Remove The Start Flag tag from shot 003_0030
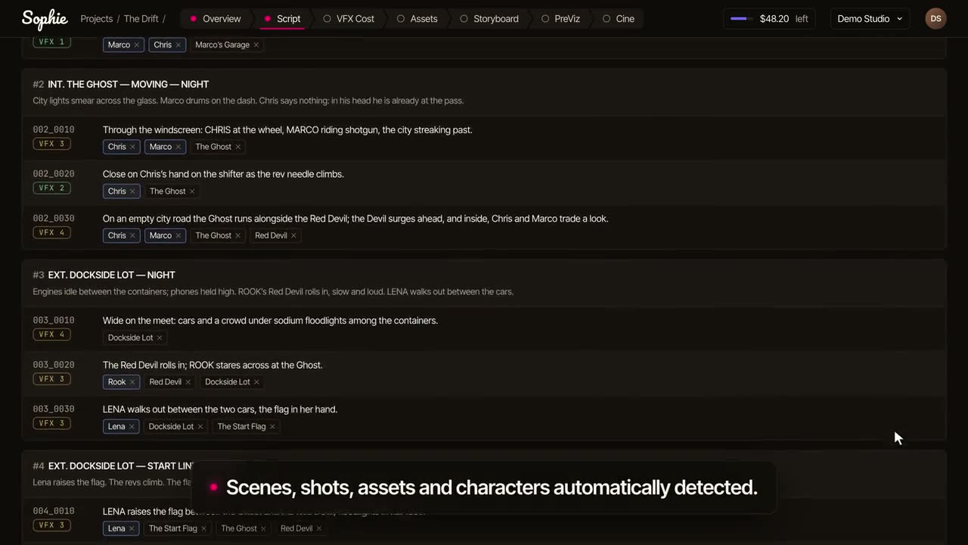 (x=272, y=427)
